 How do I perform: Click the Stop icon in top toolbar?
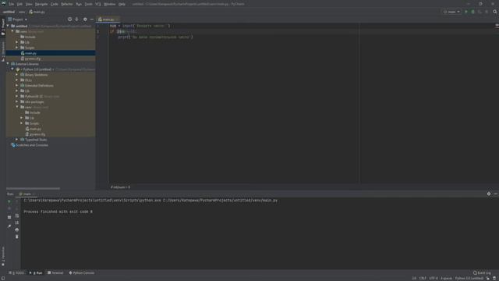coord(487,12)
